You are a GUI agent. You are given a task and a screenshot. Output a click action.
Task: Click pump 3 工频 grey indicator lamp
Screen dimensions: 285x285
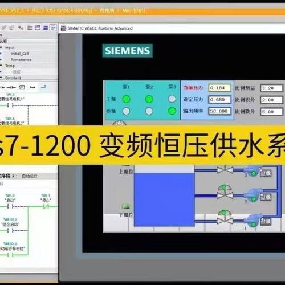click(x=172, y=99)
